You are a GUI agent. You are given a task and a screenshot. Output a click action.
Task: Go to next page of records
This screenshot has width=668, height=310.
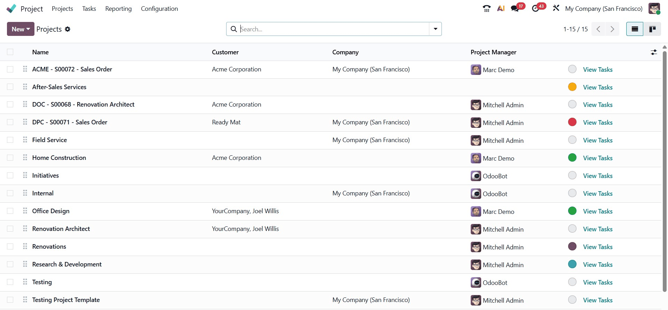click(x=612, y=29)
